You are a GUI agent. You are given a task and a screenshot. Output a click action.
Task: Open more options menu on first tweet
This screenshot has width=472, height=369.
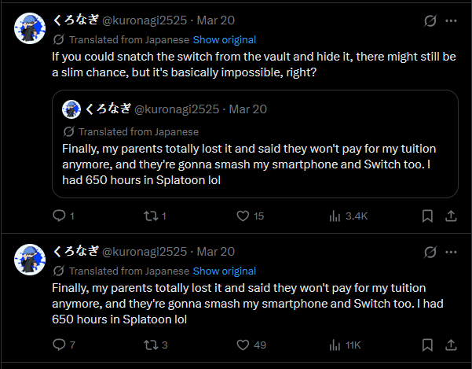452,20
